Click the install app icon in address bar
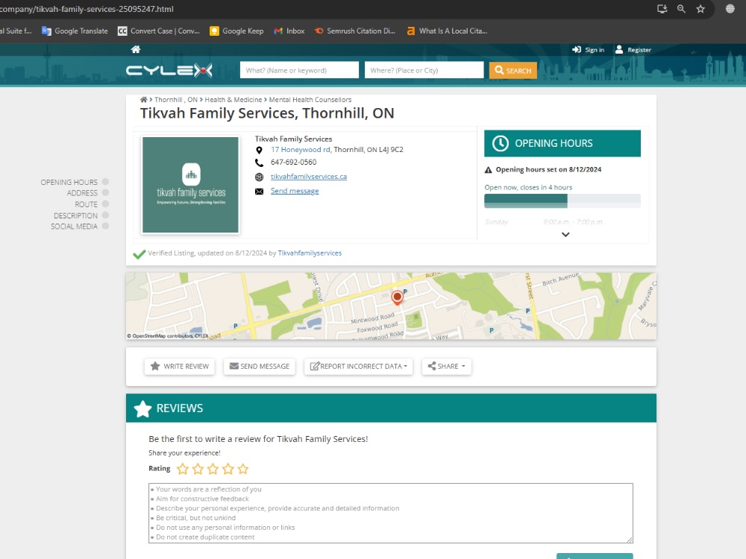 662,9
